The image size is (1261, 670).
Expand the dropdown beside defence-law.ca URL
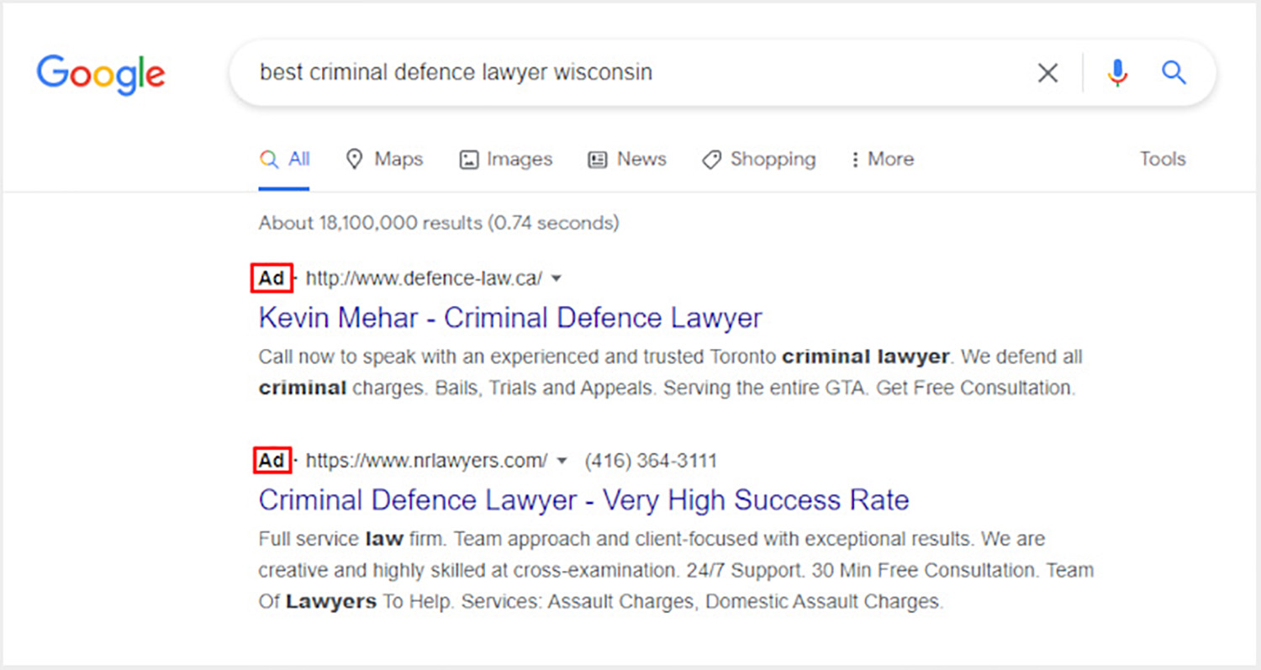click(x=557, y=278)
